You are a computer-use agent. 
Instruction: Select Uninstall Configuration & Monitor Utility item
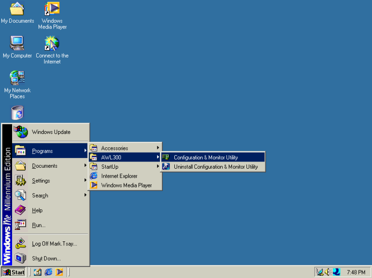(213, 166)
